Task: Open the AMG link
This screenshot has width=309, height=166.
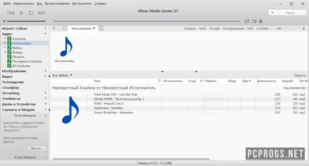Action: point(202,29)
